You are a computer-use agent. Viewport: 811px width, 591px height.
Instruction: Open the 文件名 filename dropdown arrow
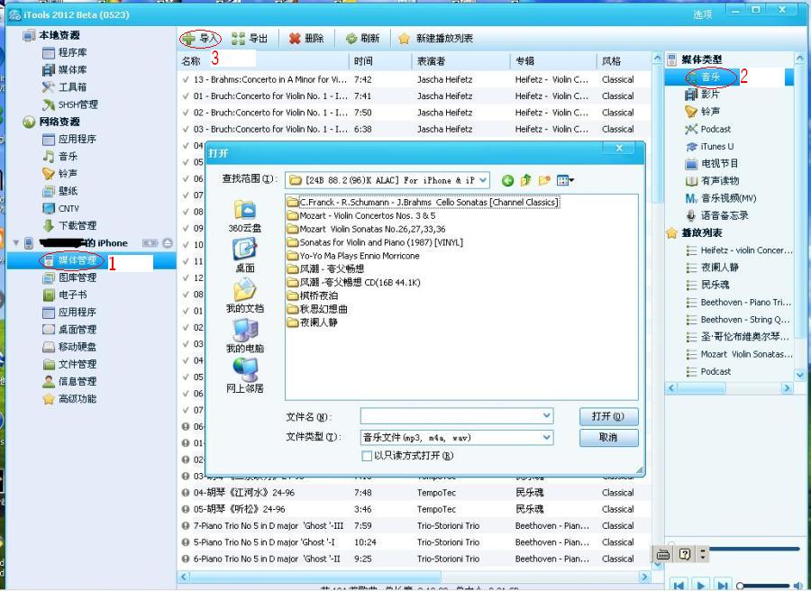(547, 415)
